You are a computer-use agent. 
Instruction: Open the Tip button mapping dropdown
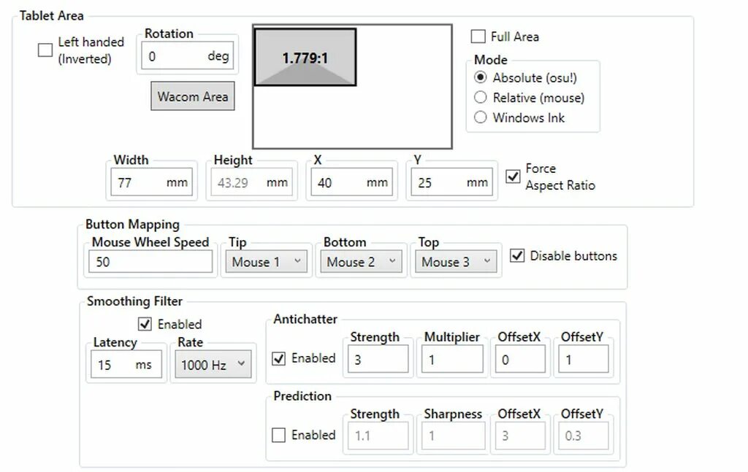click(x=267, y=262)
